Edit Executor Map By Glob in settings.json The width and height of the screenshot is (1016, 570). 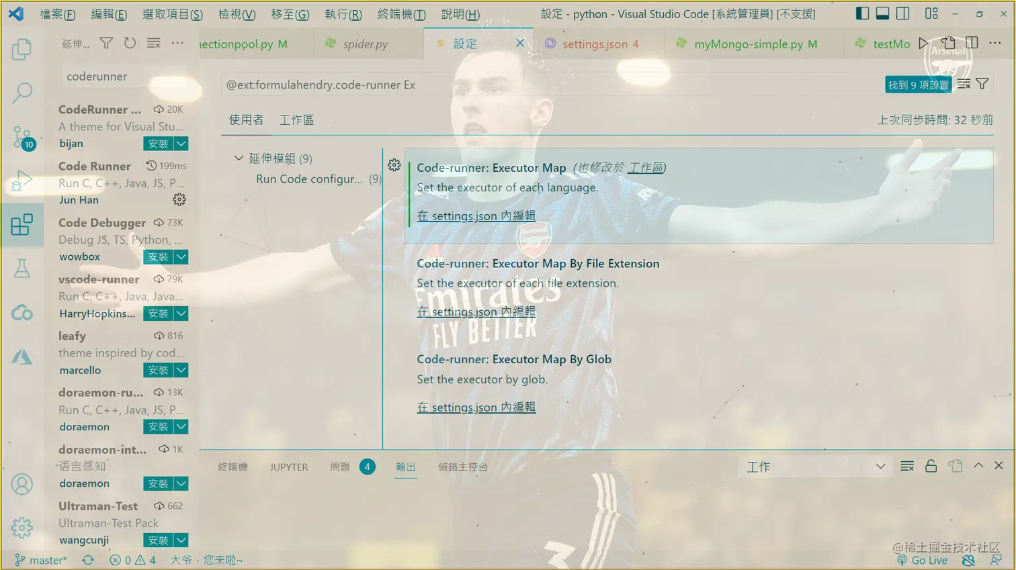tap(476, 407)
